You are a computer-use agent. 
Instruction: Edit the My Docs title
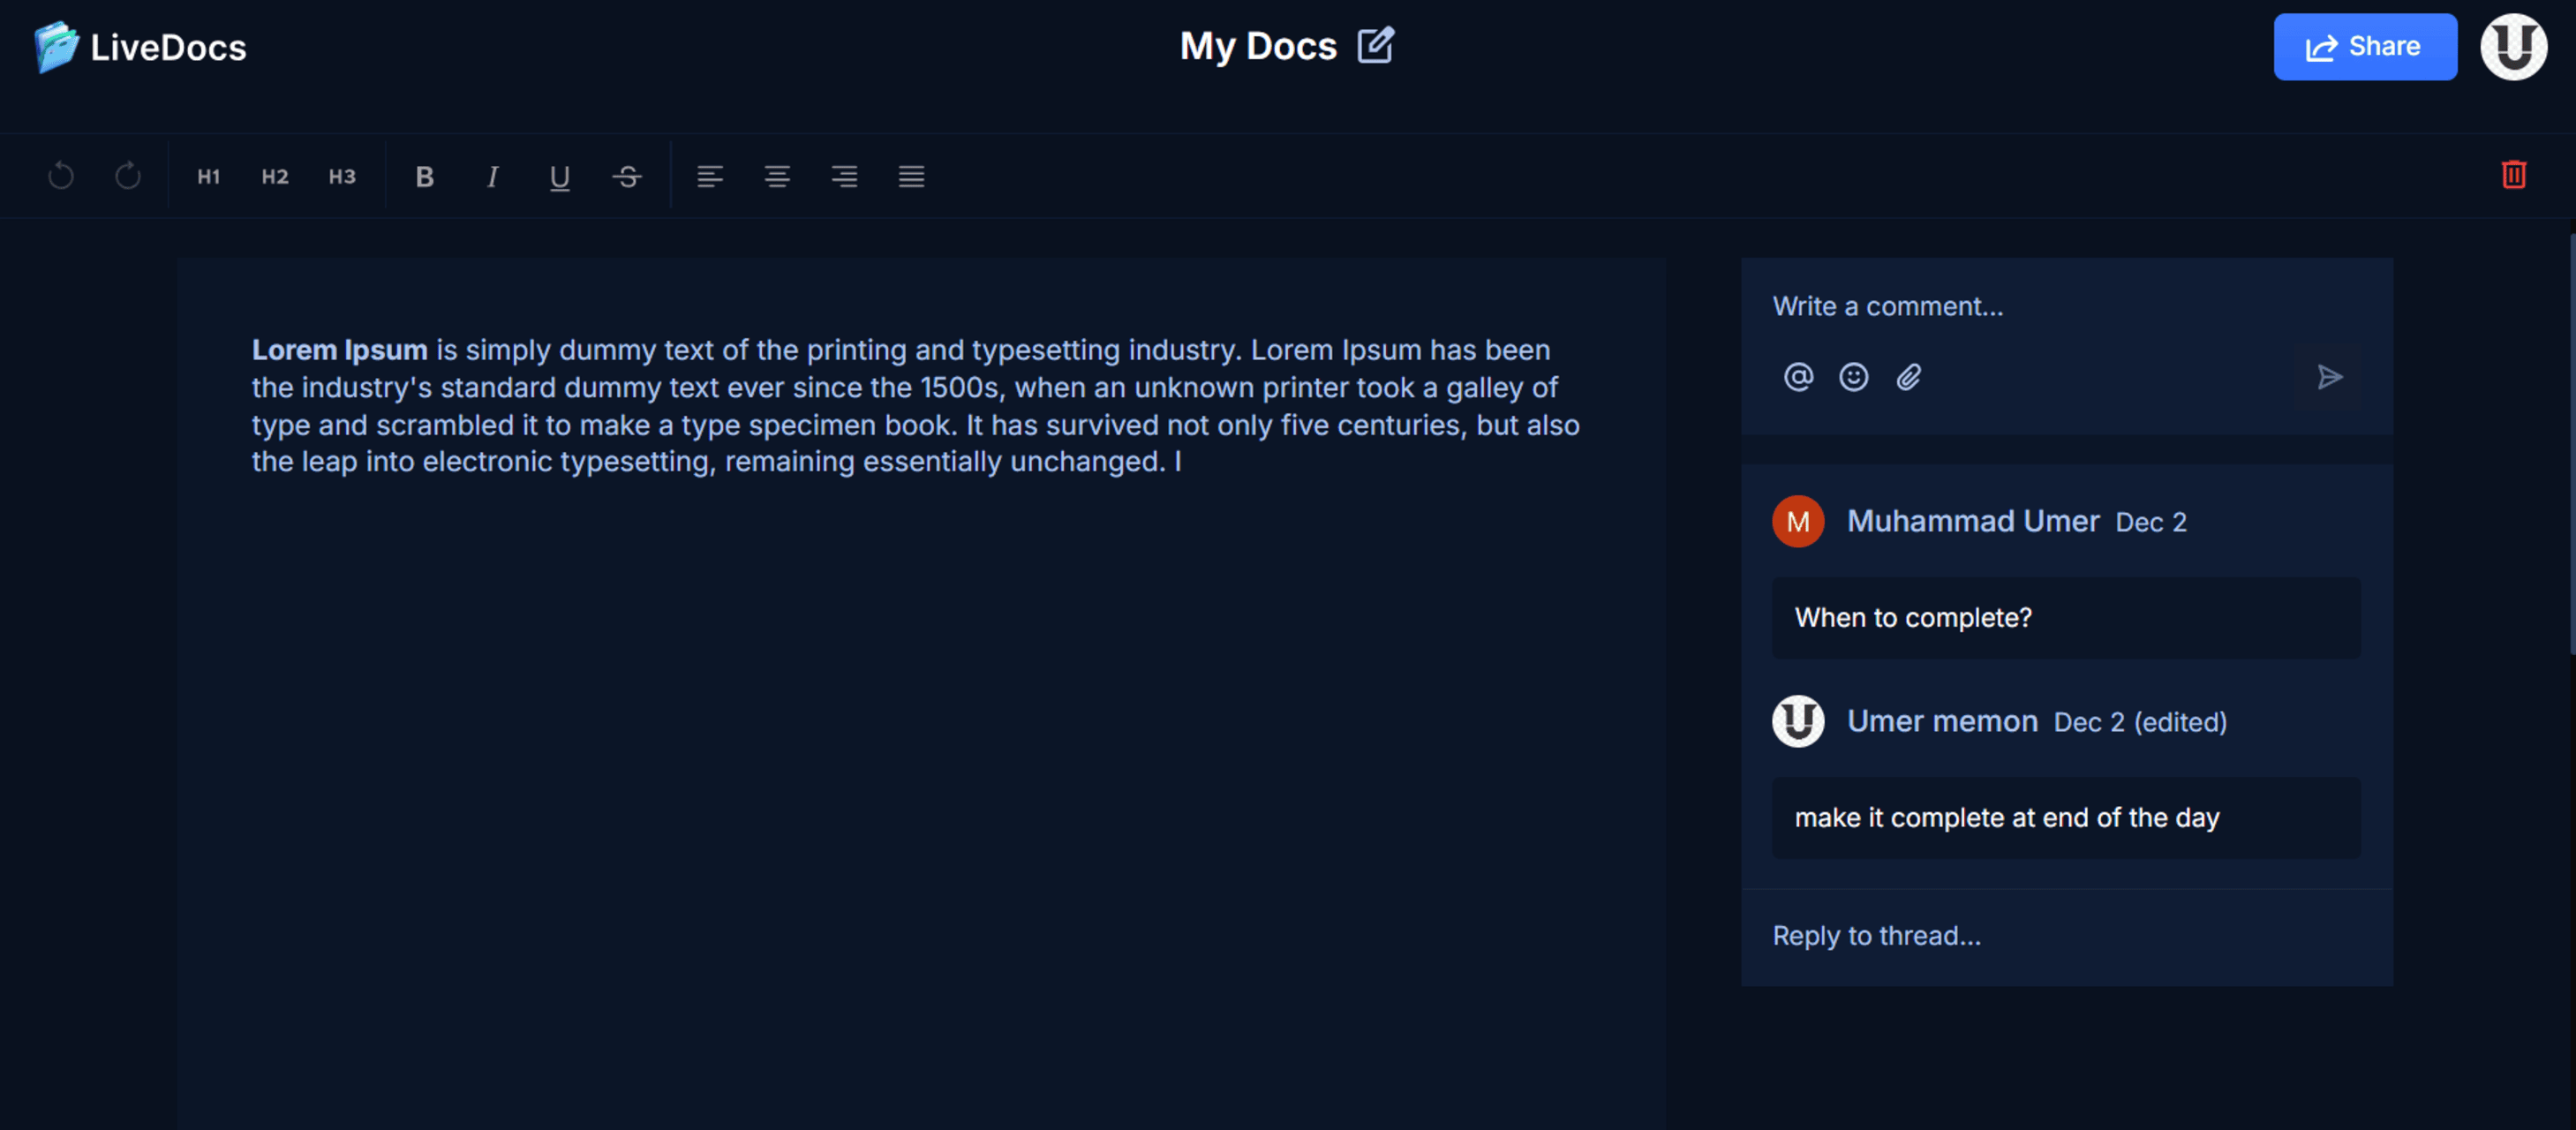(x=1375, y=45)
